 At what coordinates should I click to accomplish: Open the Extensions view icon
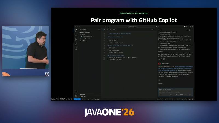click(76, 49)
